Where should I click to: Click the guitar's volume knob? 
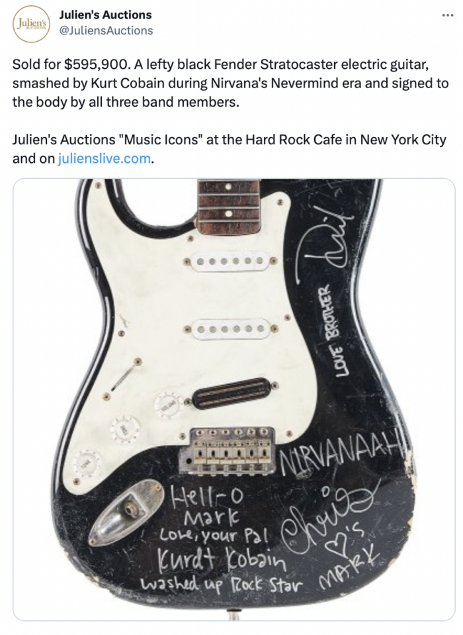(x=168, y=403)
